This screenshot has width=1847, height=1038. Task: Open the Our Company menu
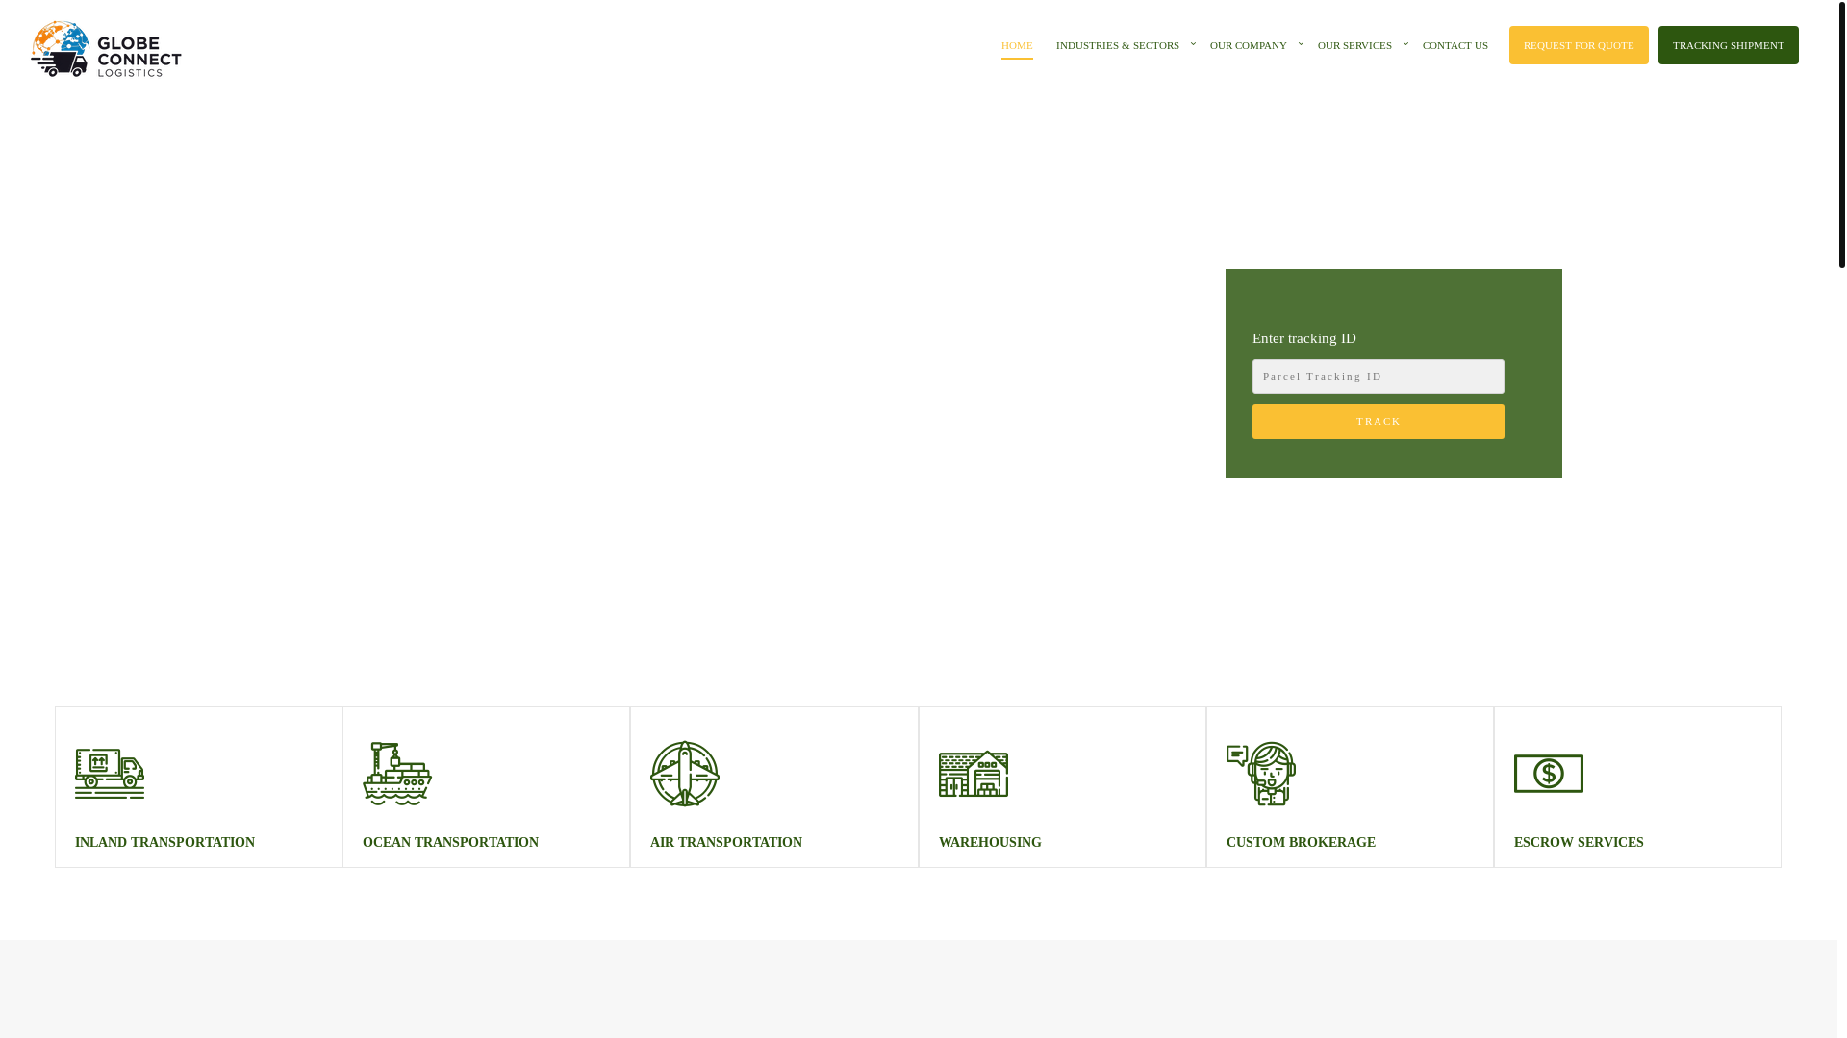(1249, 45)
